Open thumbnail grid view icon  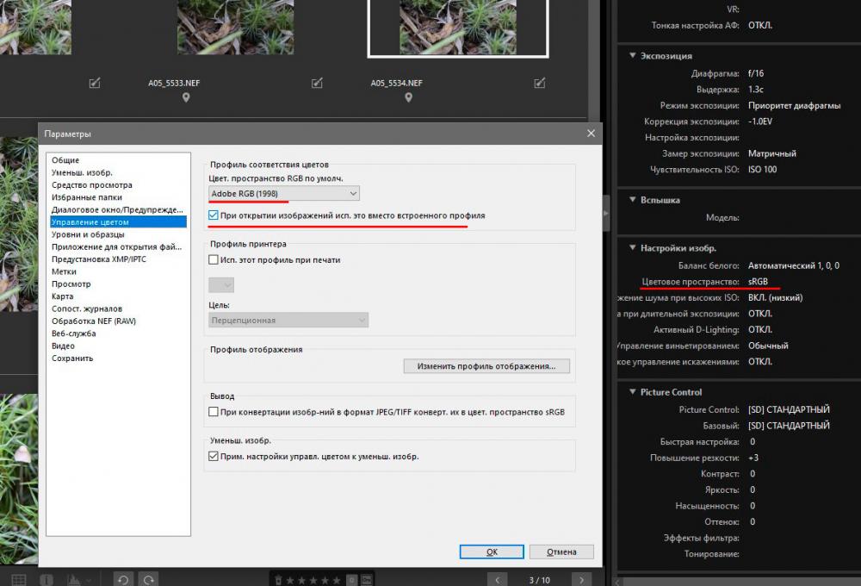coord(19,580)
